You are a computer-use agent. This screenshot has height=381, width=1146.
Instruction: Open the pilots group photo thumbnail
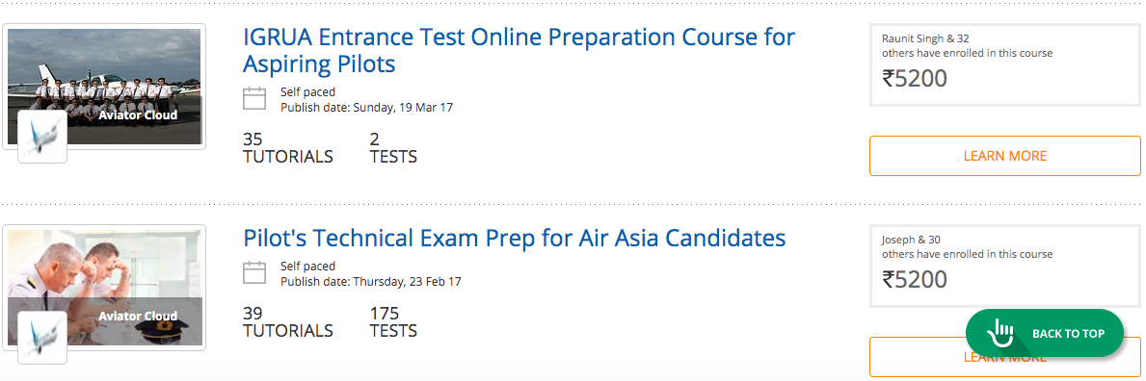tap(104, 87)
